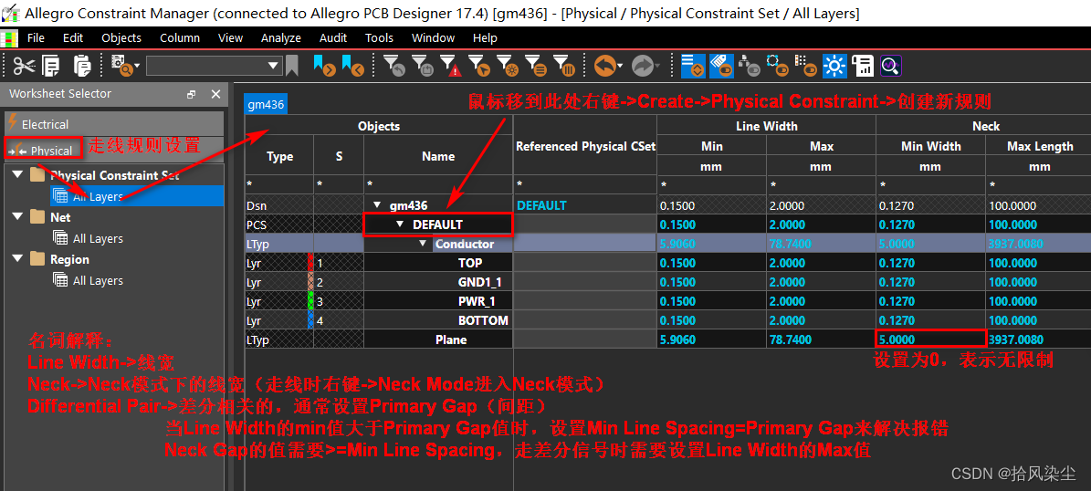1091x491 pixels.
Task: Open the report sheet icon
Action: click(x=863, y=66)
